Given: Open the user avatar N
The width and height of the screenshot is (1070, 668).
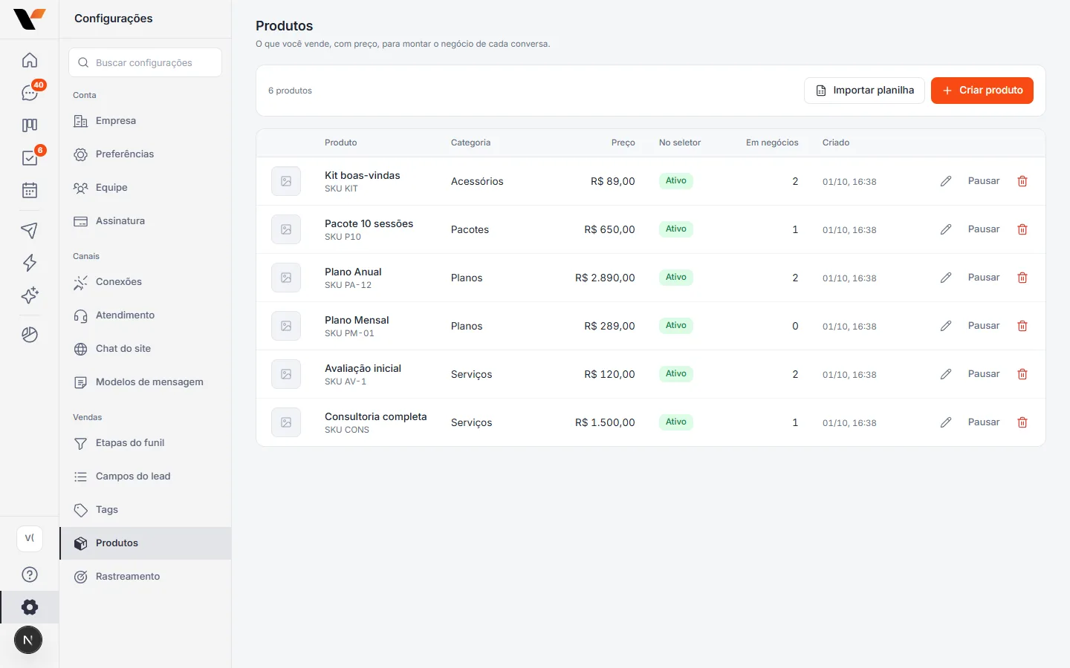Looking at the screenshot, I should coord(28,640).
